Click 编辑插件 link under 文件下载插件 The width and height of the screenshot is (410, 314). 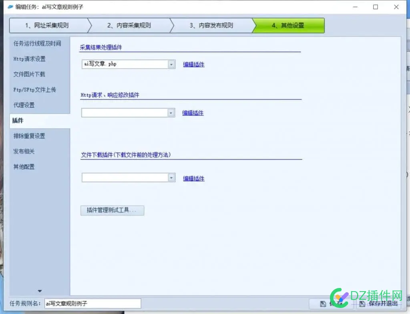tap(194, 178)
